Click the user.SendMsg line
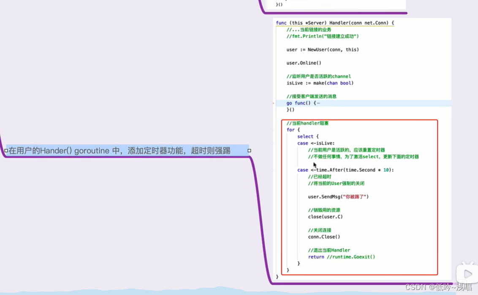This screenshot has width=478, height=295. (x=338, y=197)
